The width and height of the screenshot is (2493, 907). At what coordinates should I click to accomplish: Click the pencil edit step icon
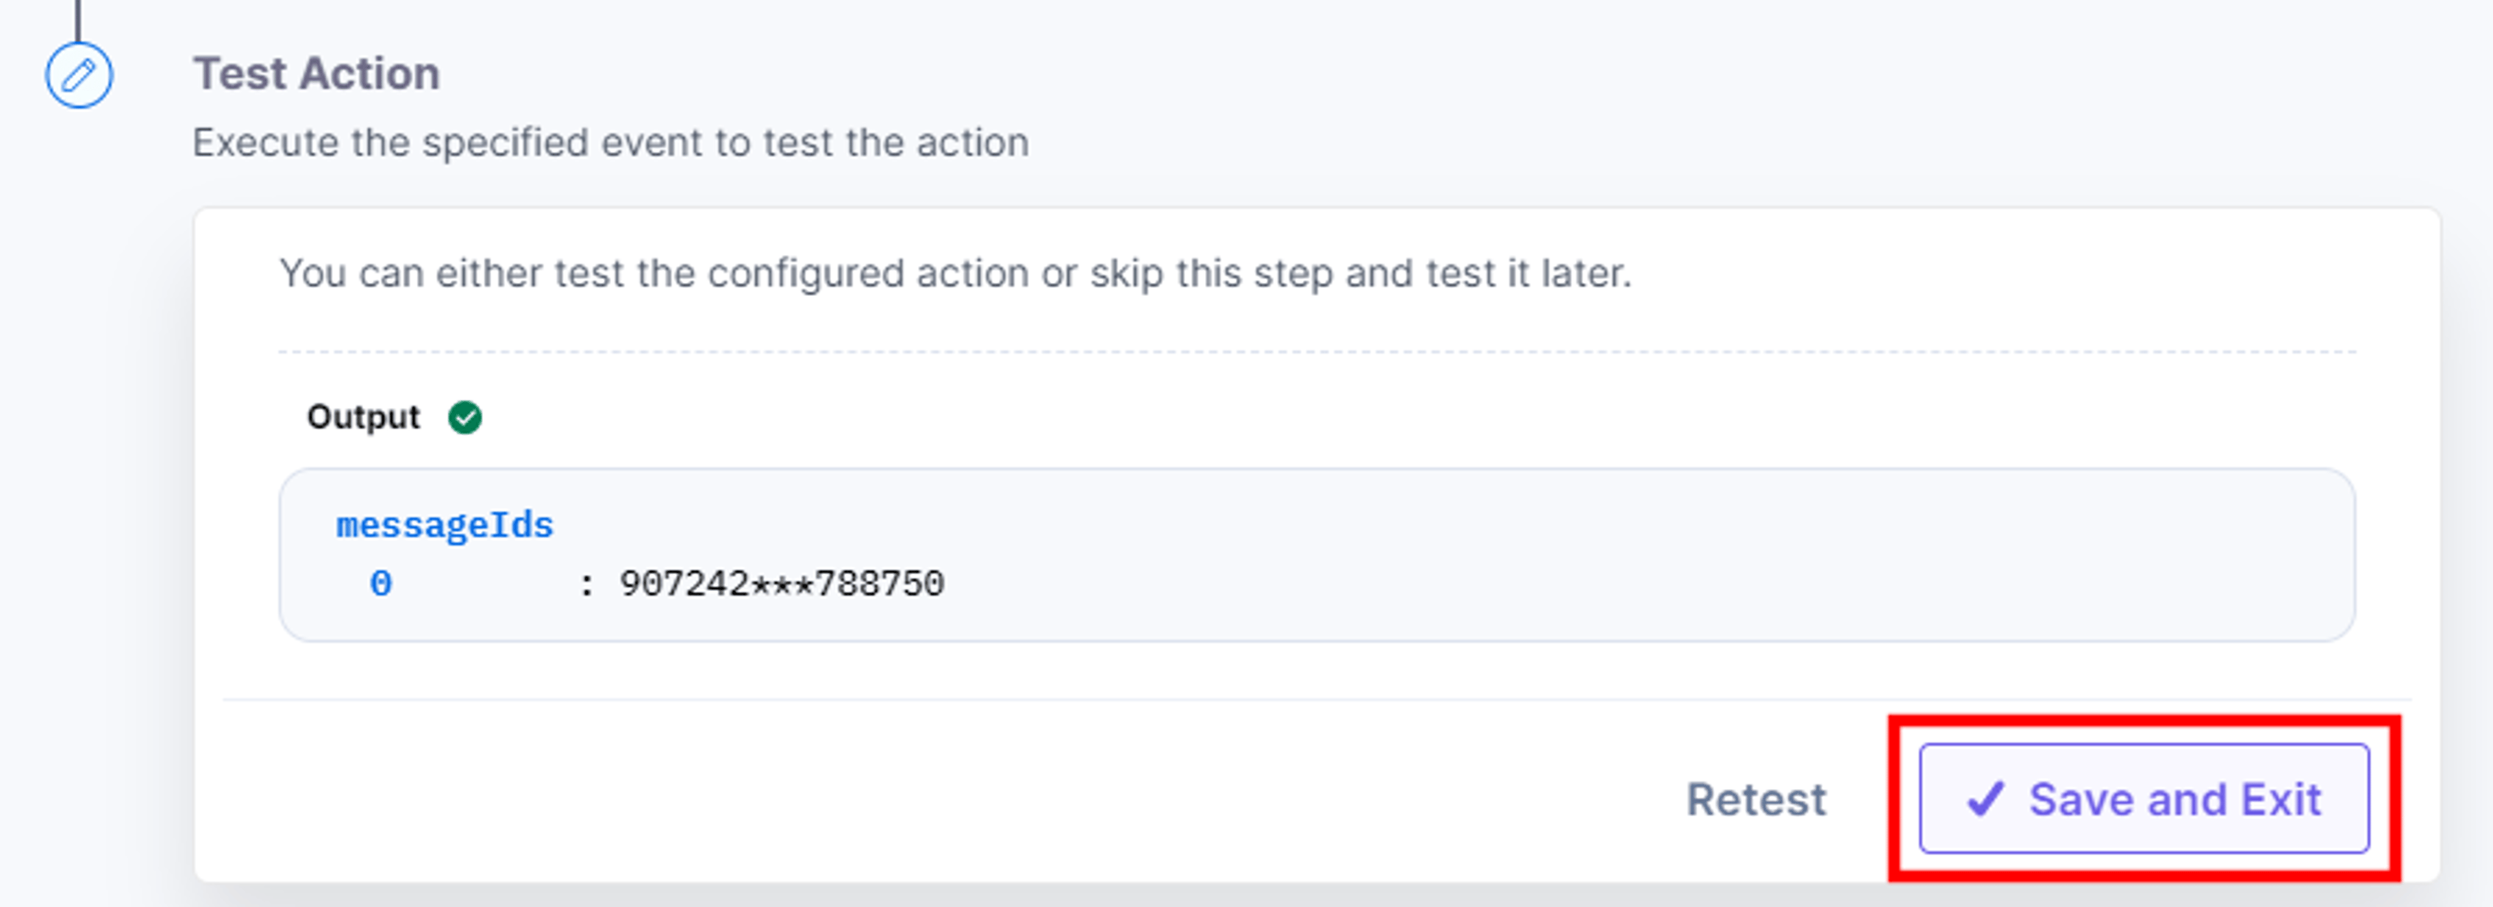pos(79,75)
